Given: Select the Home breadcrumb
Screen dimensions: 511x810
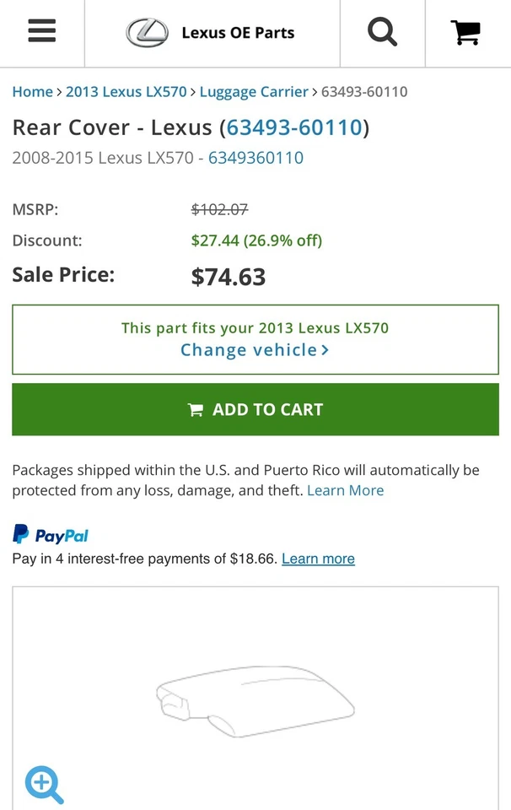Looking at the screenshot, I should [x=32, y=91].
